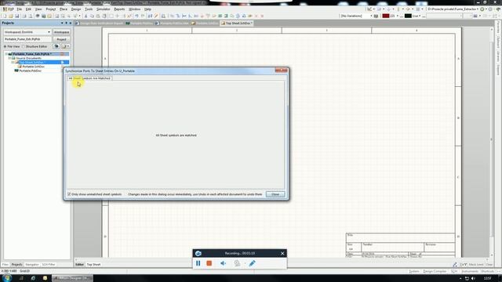
Task: Open the No Variations dropdown
Action: tap(371, 16)
